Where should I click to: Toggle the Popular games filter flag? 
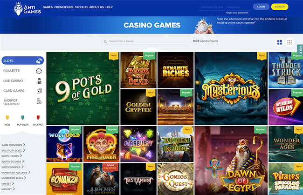coord(23,117)
